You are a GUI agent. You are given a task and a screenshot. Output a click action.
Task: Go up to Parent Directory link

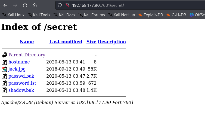[27, 55]
